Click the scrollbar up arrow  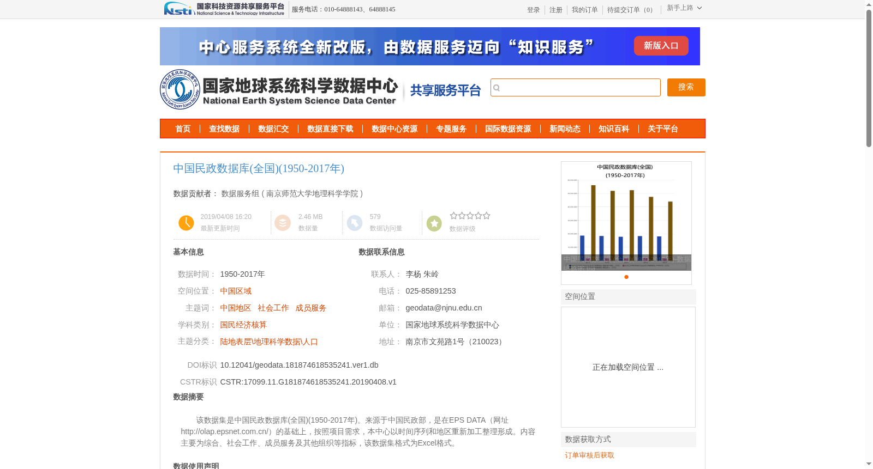click(x=869, y=4)
